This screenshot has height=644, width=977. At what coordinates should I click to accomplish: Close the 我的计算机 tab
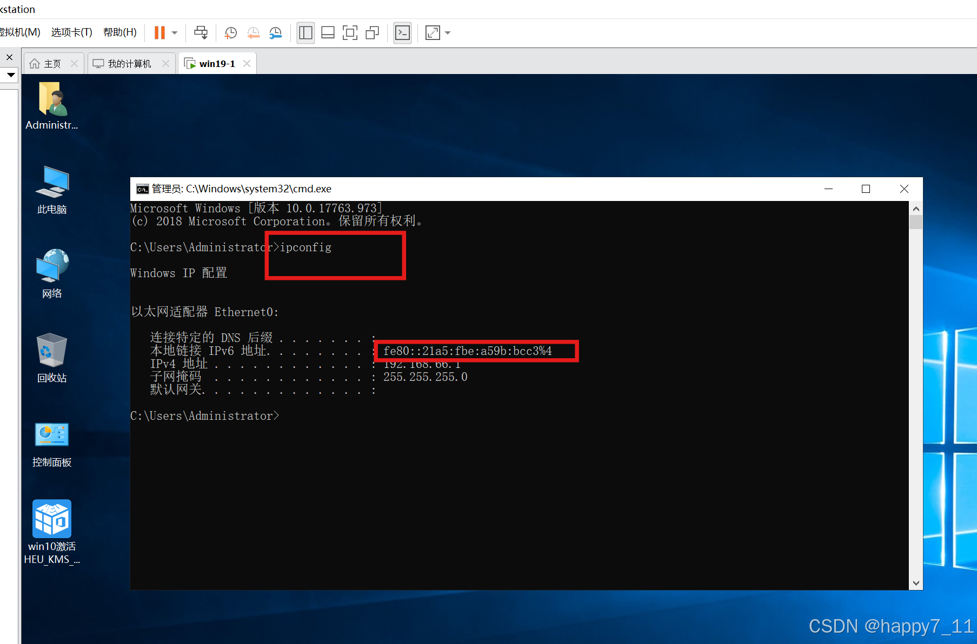point(166,64)
